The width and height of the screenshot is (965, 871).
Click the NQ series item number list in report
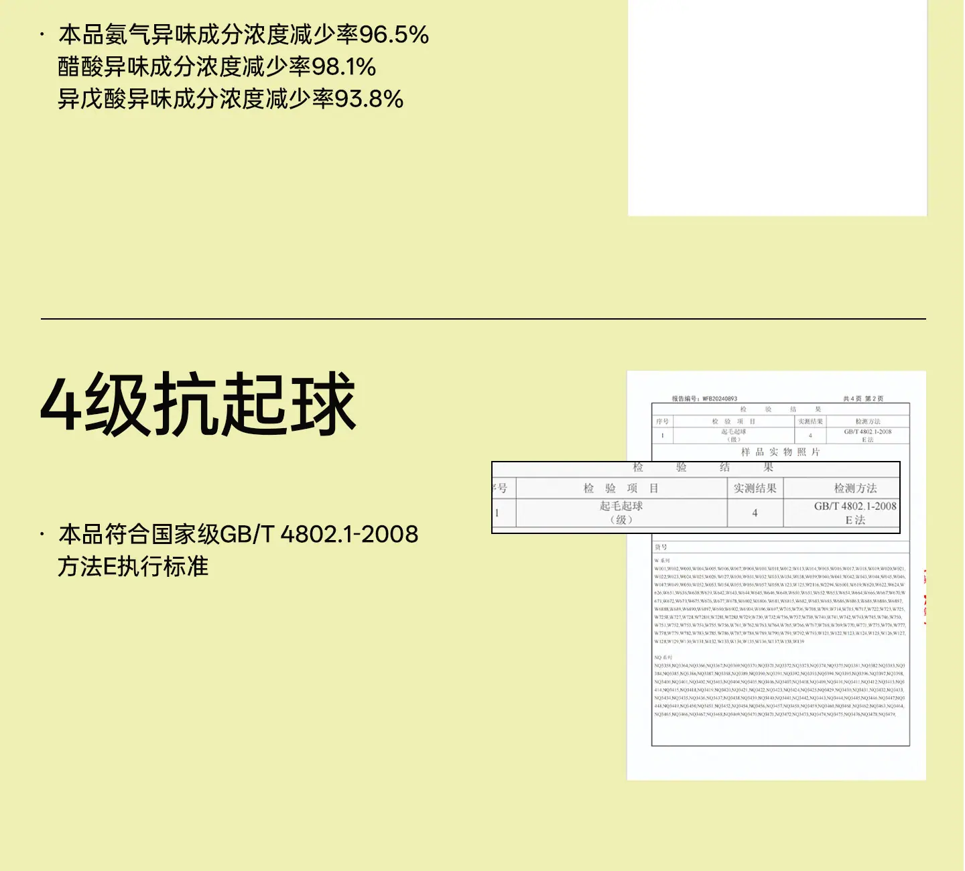[780, 686]
